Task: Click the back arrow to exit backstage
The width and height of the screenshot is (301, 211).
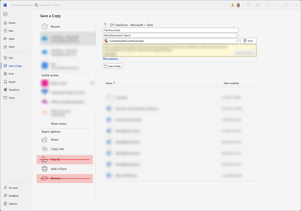Action: tap(5, 14)
